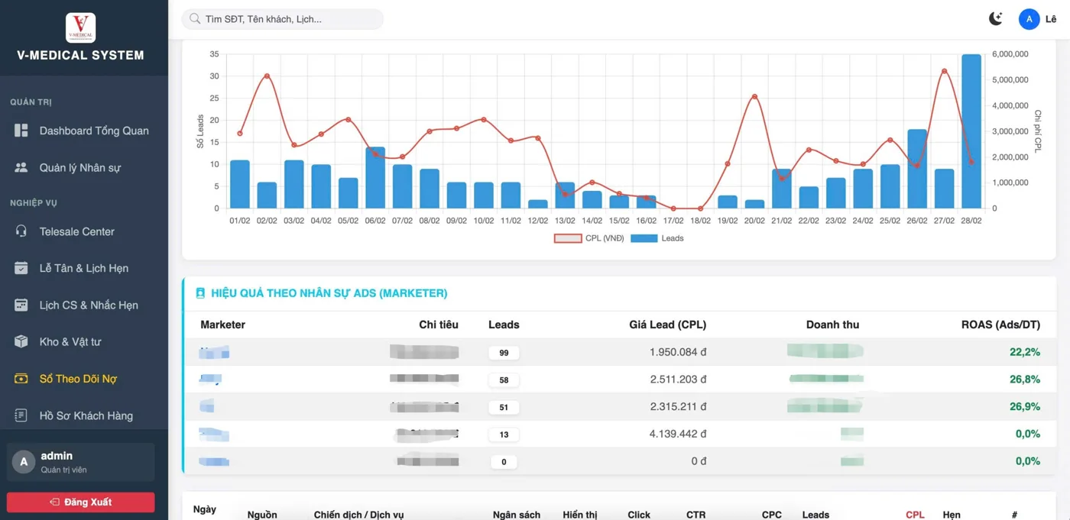Open Kho & Vật tư page
The image size is (1070, 520).
click(84, 341)
